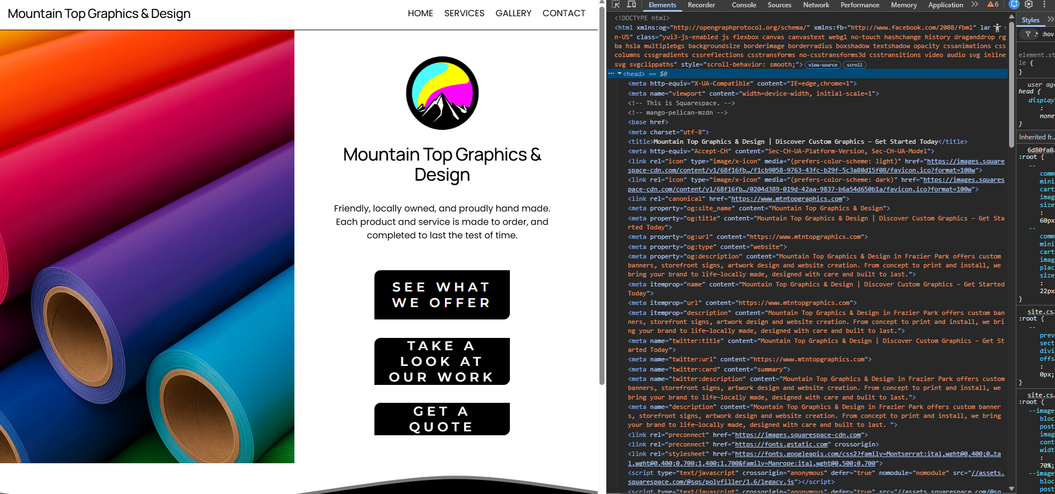
Task: Open CONTACT in site navigation
Action: pyautogui.click(x=564, y=13)
